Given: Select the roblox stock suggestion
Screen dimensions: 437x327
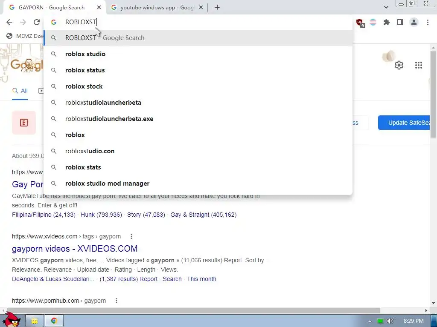Looking at the screenshot, I should click(x=198, y=86).
